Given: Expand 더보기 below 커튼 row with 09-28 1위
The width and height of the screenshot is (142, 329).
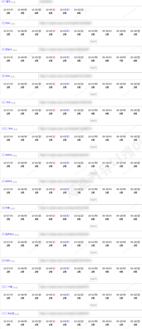Looking at the screenshot, I should (x=93, y=305).
